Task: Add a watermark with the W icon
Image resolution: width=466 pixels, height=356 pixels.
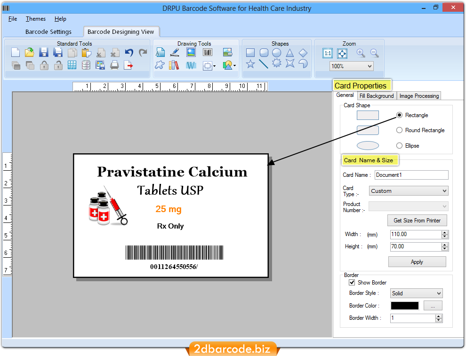Action: click(191, 65)
